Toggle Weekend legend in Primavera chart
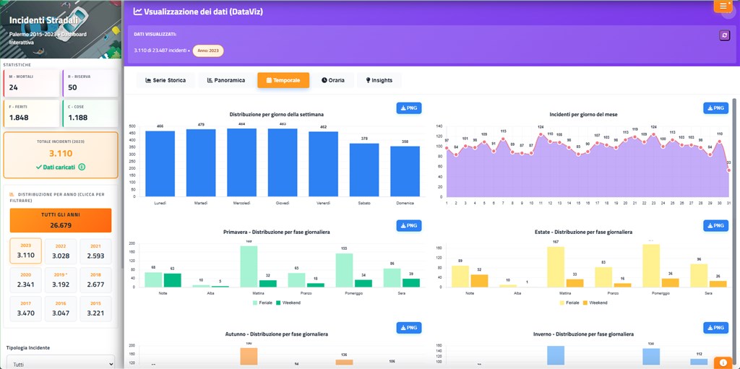This screenshot has height=369, width=740. point(289,303)
